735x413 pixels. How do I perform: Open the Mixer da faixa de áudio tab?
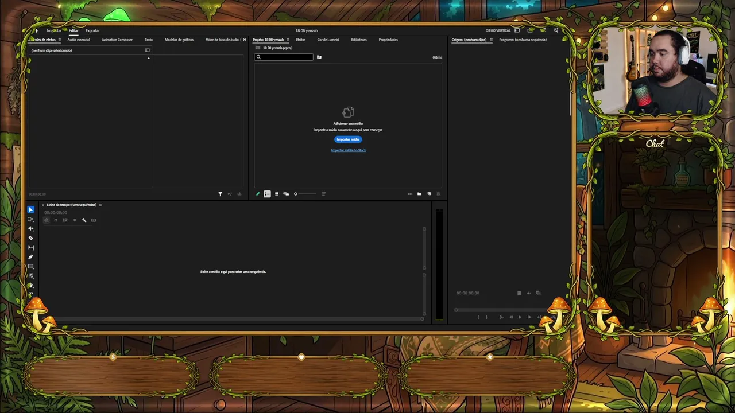[223, 40]
